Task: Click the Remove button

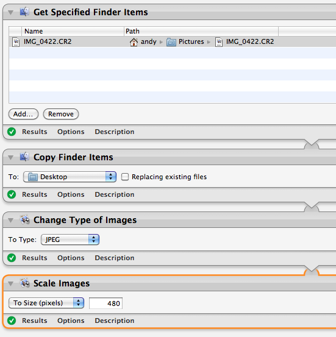Action: point(61,114)
